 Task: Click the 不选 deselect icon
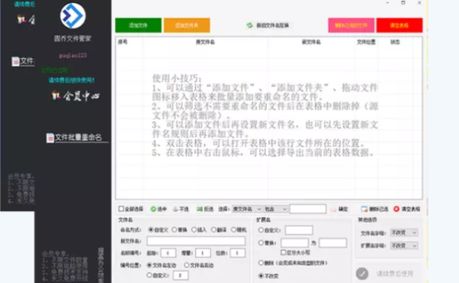tap(175, 209)
